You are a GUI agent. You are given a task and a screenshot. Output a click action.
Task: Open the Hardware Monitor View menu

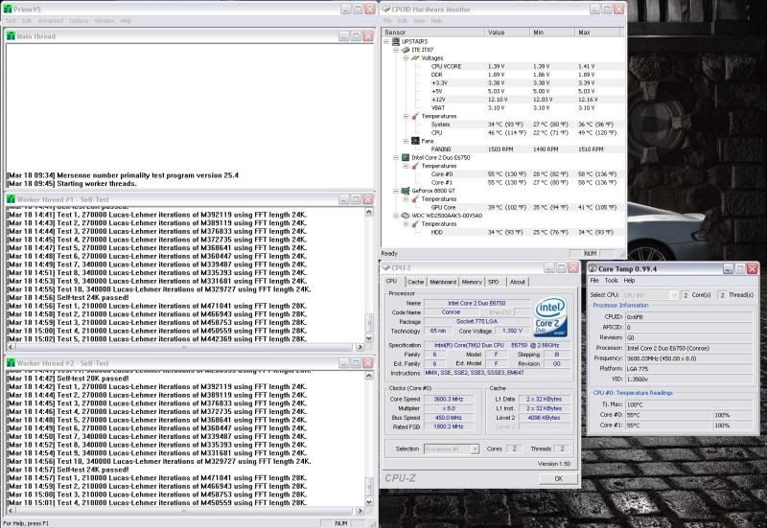(419, 20)
